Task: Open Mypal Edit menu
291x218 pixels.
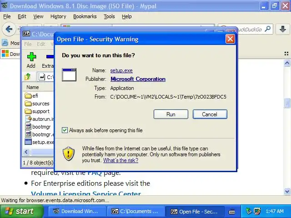Action: pyautogui.click(x=22, y=16)
